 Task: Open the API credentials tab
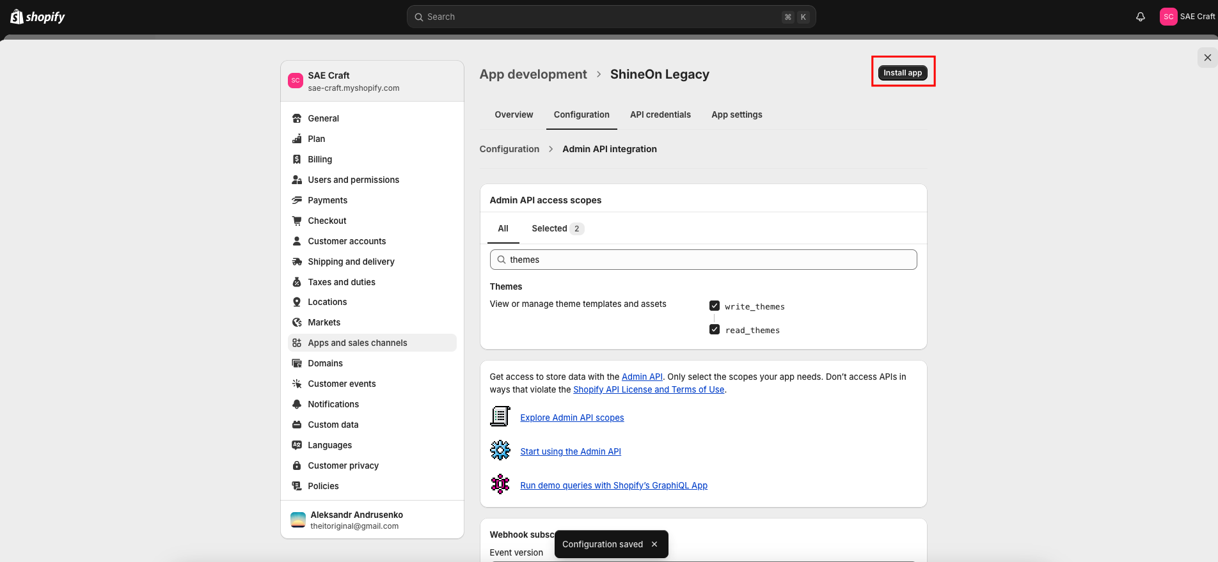pos(660,114)
